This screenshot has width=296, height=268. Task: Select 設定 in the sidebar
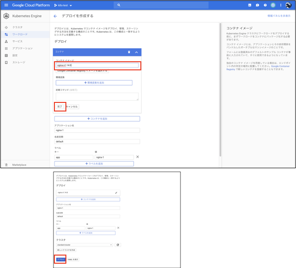[15, 55]
